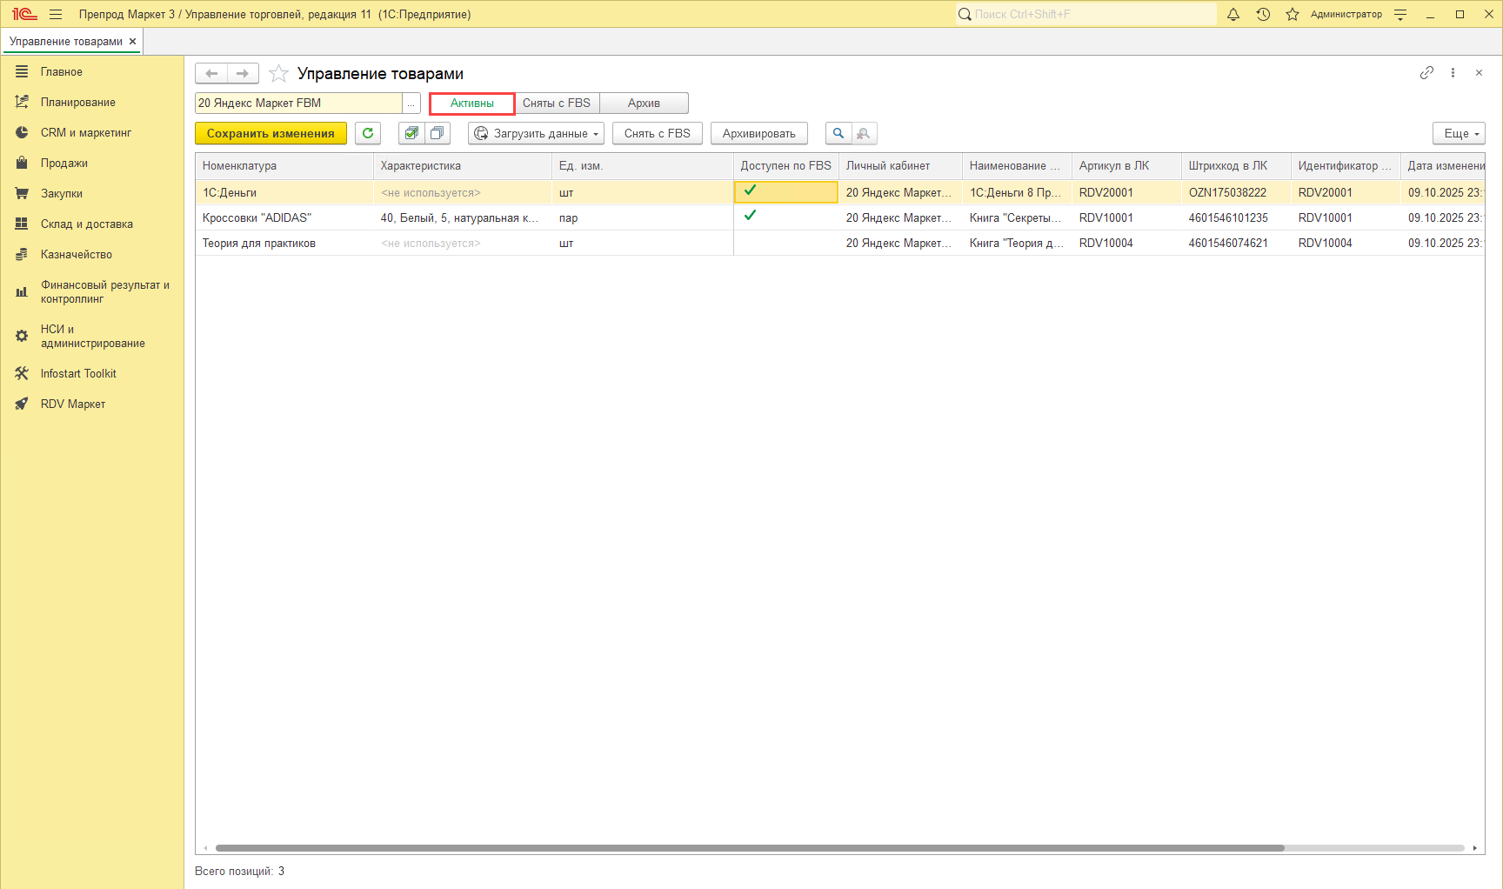
Task: Click the Сохранить изменения button
Action: pos(271,133)
